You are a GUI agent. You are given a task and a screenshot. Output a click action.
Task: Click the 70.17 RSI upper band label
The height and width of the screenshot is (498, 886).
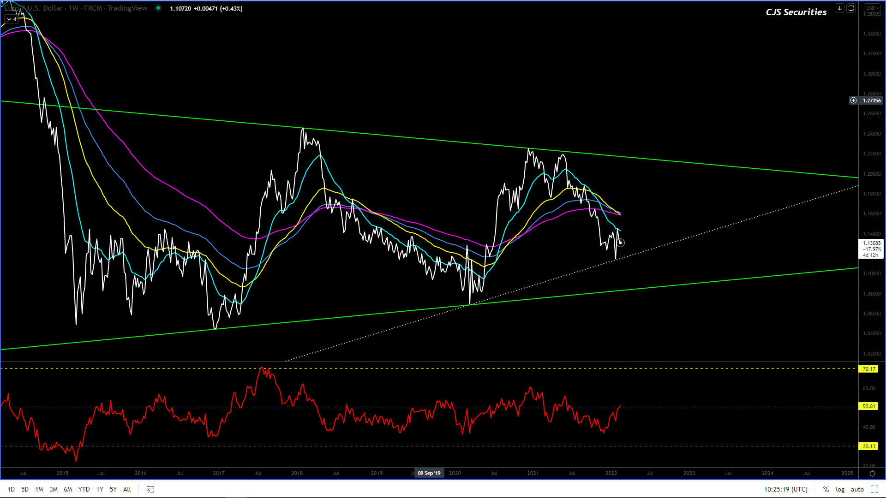tap(869, 369)
